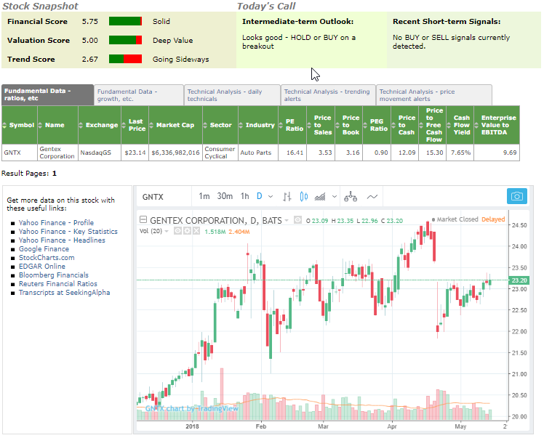Open Technical Analysis - trending alerts tab
The width and height of the screenshot is (544, 438).
tap(328, 95)
